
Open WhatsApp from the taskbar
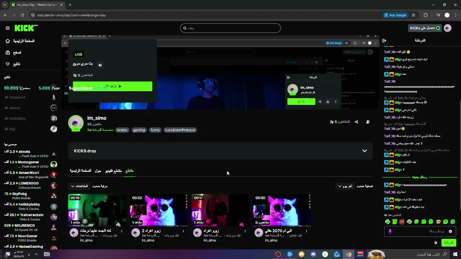coord(325,254)
